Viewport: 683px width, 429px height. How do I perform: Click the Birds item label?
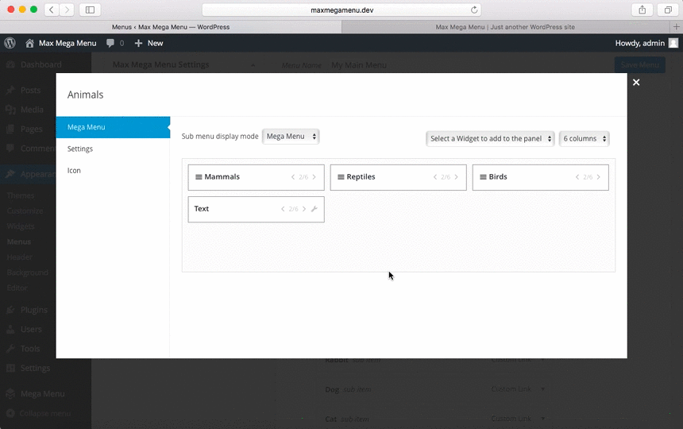click(498, 177)
